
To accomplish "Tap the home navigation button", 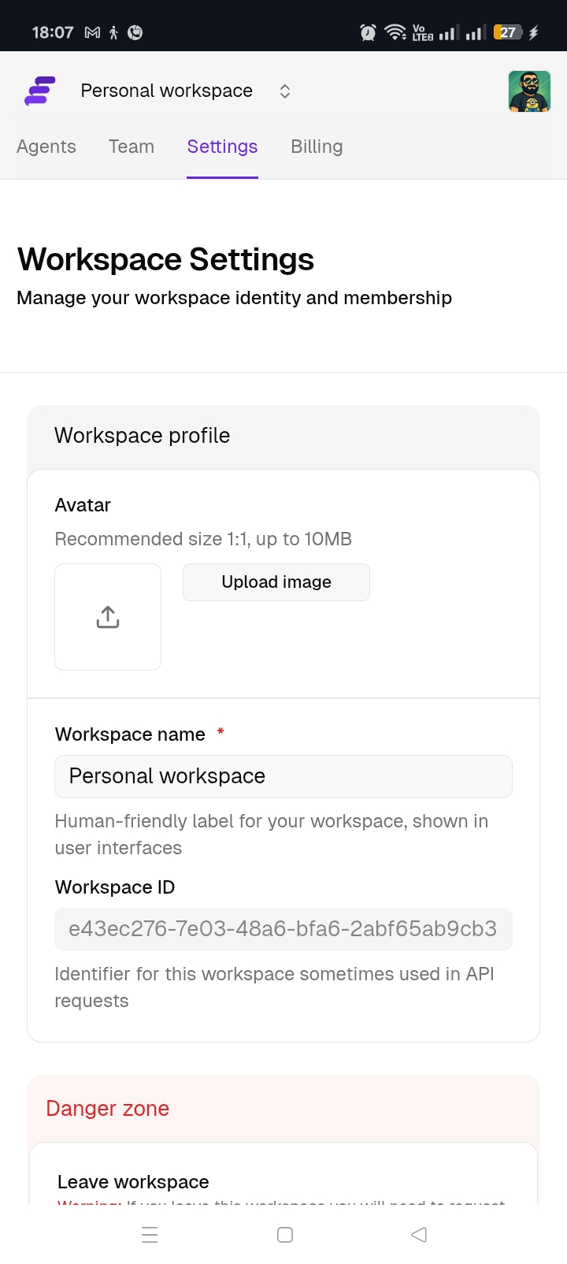I will (284, 1234).
